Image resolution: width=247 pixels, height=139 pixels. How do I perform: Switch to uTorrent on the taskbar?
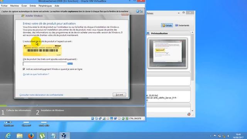(42, 136)
